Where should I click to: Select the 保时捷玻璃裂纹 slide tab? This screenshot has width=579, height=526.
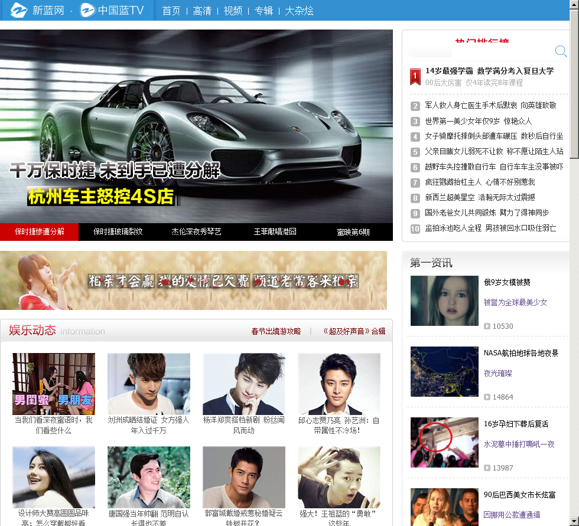[118, 231]
